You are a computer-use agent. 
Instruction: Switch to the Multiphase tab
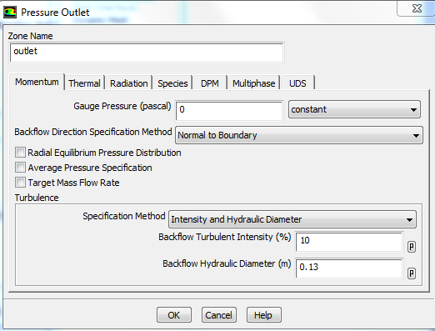coord(253,83)
